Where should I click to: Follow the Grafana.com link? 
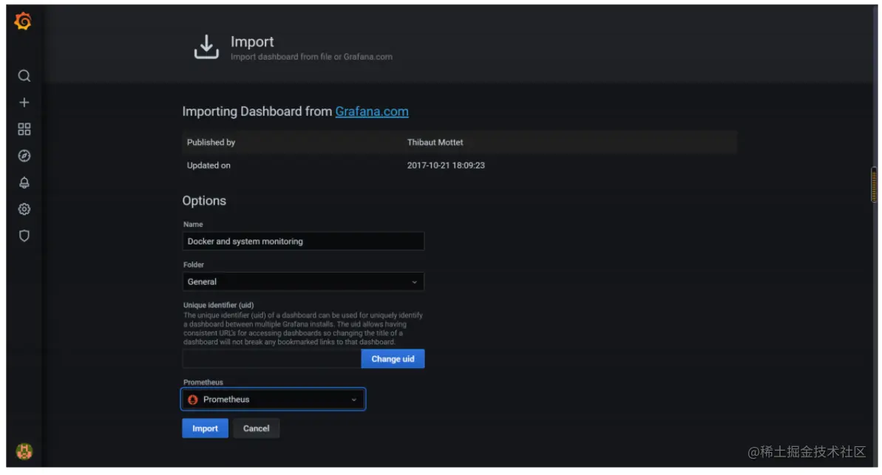pos(372,112)
